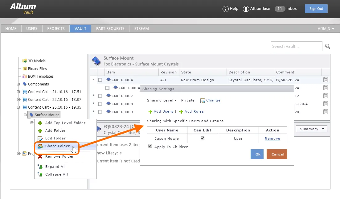The width and height of the screenshot is (340, 199).
Task: Uncheck Can Edit for Jason Howie
Action: click(x=203, y=138)
